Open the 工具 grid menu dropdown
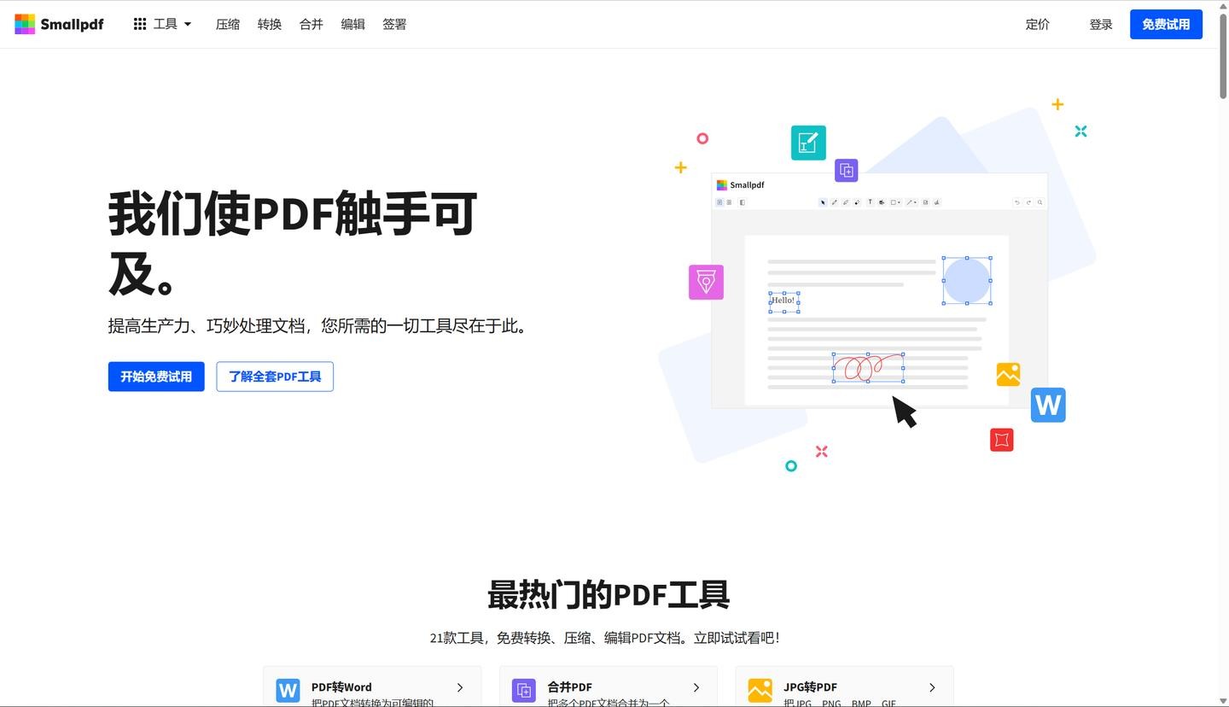 [162, 24]
